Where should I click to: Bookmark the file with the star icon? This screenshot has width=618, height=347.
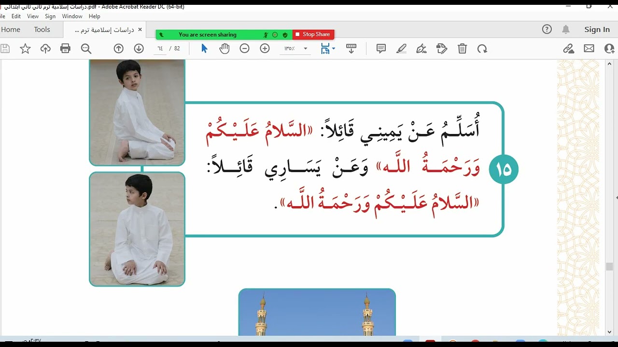(x=25, y=49)
